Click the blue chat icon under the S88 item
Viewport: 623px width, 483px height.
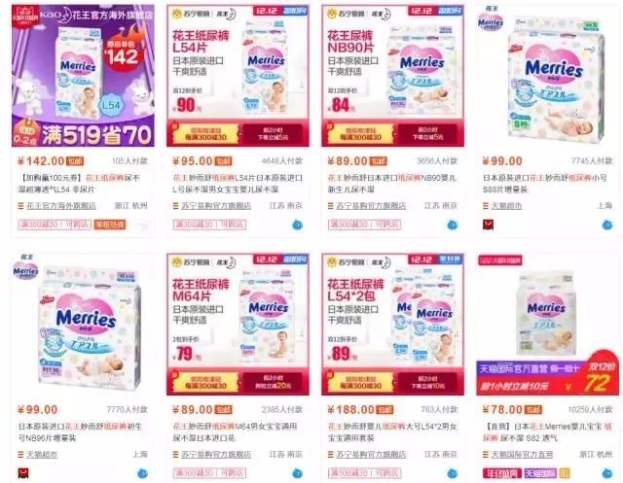607,225
